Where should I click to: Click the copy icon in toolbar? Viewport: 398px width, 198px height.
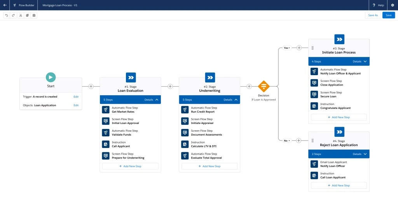pyautogui.click(x=28, y=15)
